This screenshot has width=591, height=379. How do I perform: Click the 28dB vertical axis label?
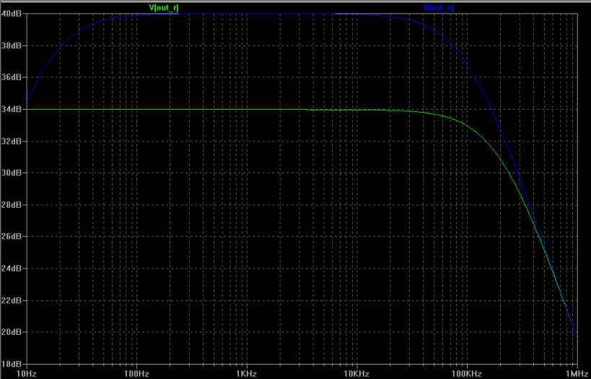click(12, 205)
